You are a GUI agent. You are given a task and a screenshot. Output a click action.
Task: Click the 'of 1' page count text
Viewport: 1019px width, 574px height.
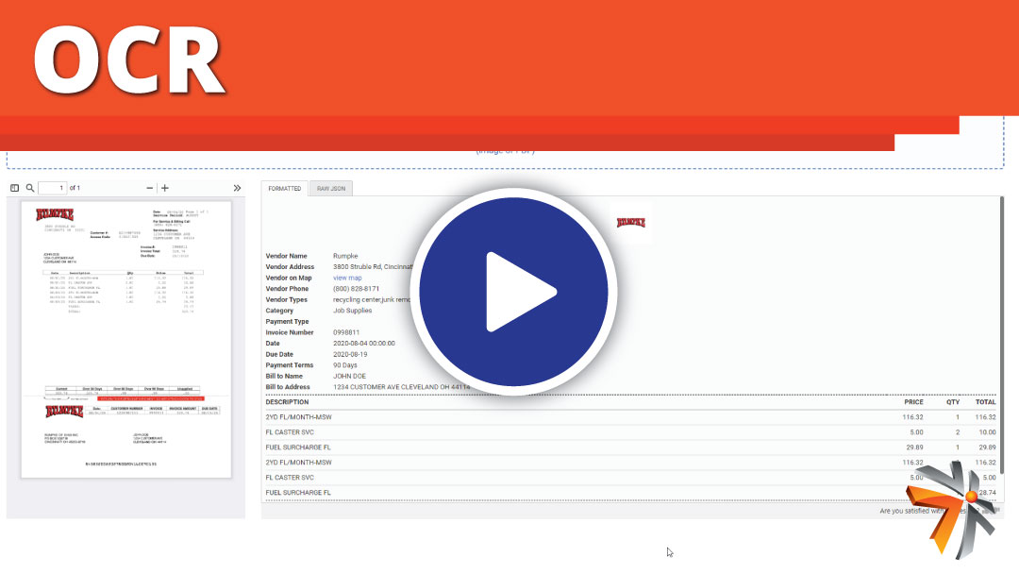click(x=75, y=188)
